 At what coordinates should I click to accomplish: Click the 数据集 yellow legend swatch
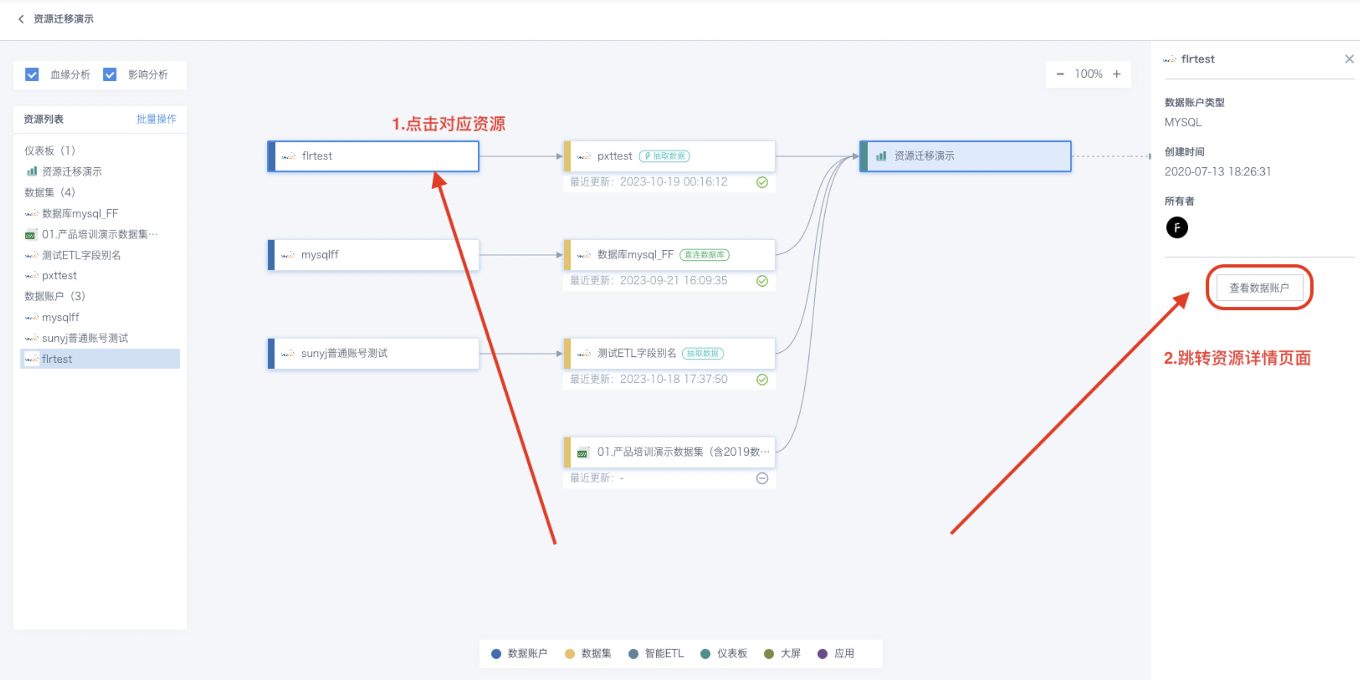pos(569,654)
